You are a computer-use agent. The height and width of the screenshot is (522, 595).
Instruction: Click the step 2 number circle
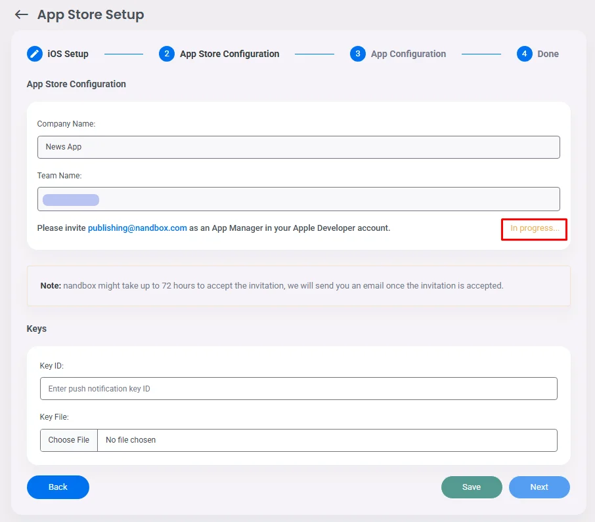tap(167, 54)
